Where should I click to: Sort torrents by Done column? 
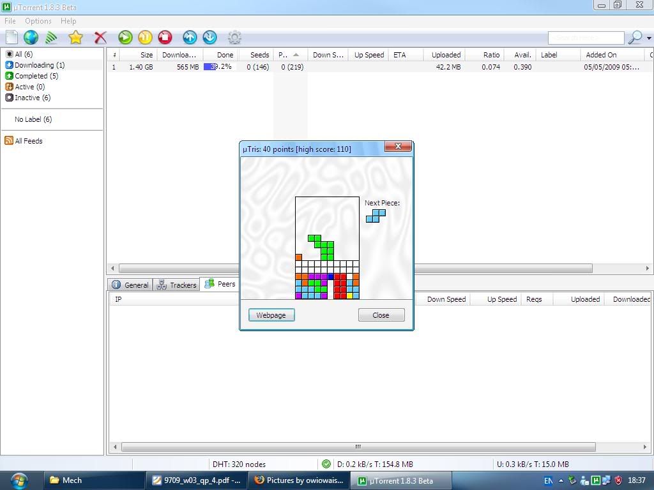pos(221,55)
